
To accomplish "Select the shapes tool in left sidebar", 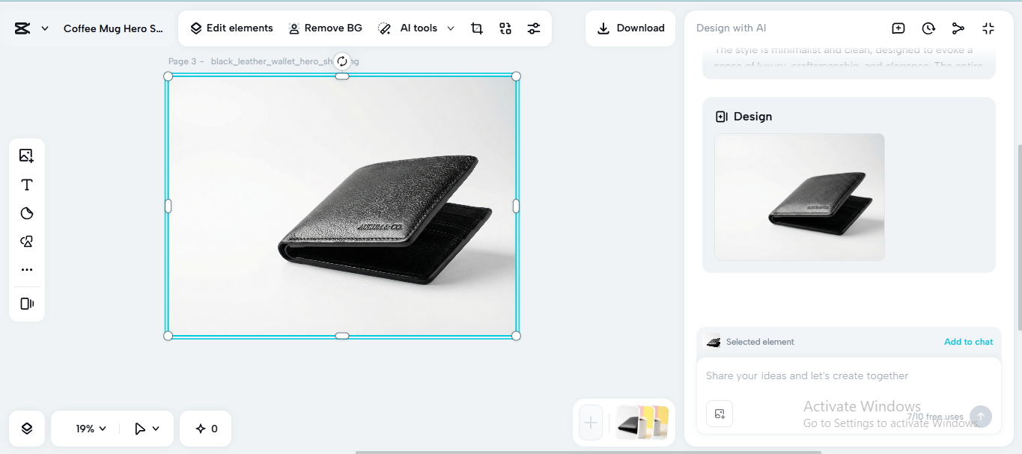I will coord(27,242).
